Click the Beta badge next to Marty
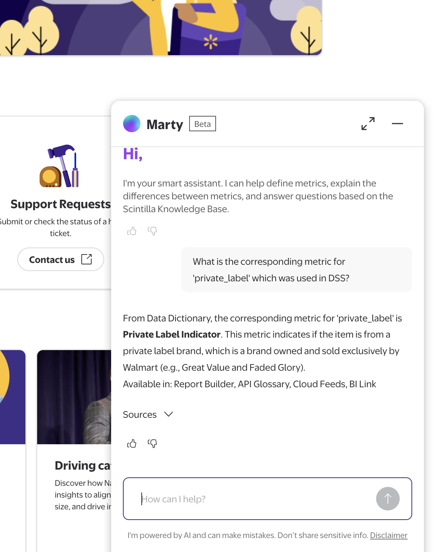442x552 pixels. (202, 124)
